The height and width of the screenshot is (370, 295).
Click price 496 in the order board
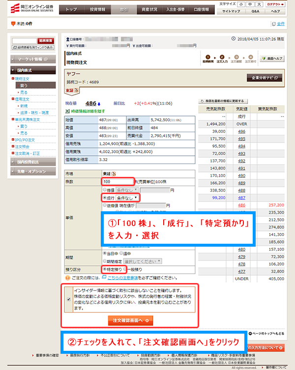(241, 131)
